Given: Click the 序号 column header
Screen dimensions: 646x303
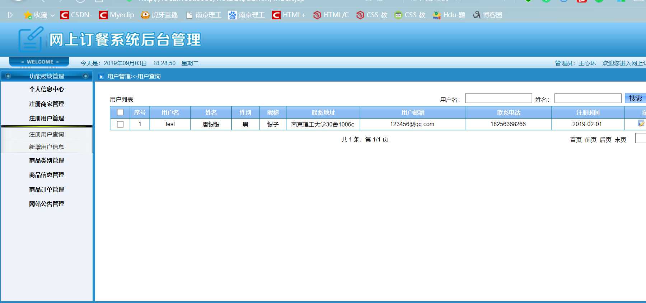Looking at the screenshot, I should point(140,112).
